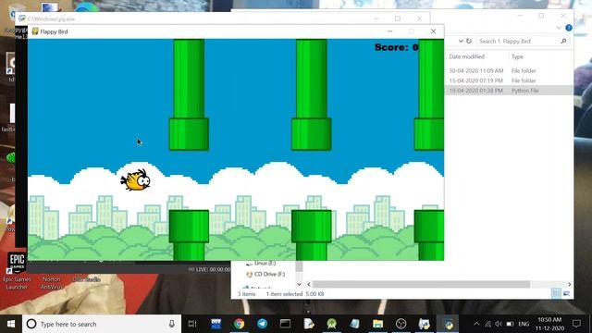This screenshot has height=333, width=592.
Task: Click the OBS Studio taskbar icon
Action: click(401, 324)
